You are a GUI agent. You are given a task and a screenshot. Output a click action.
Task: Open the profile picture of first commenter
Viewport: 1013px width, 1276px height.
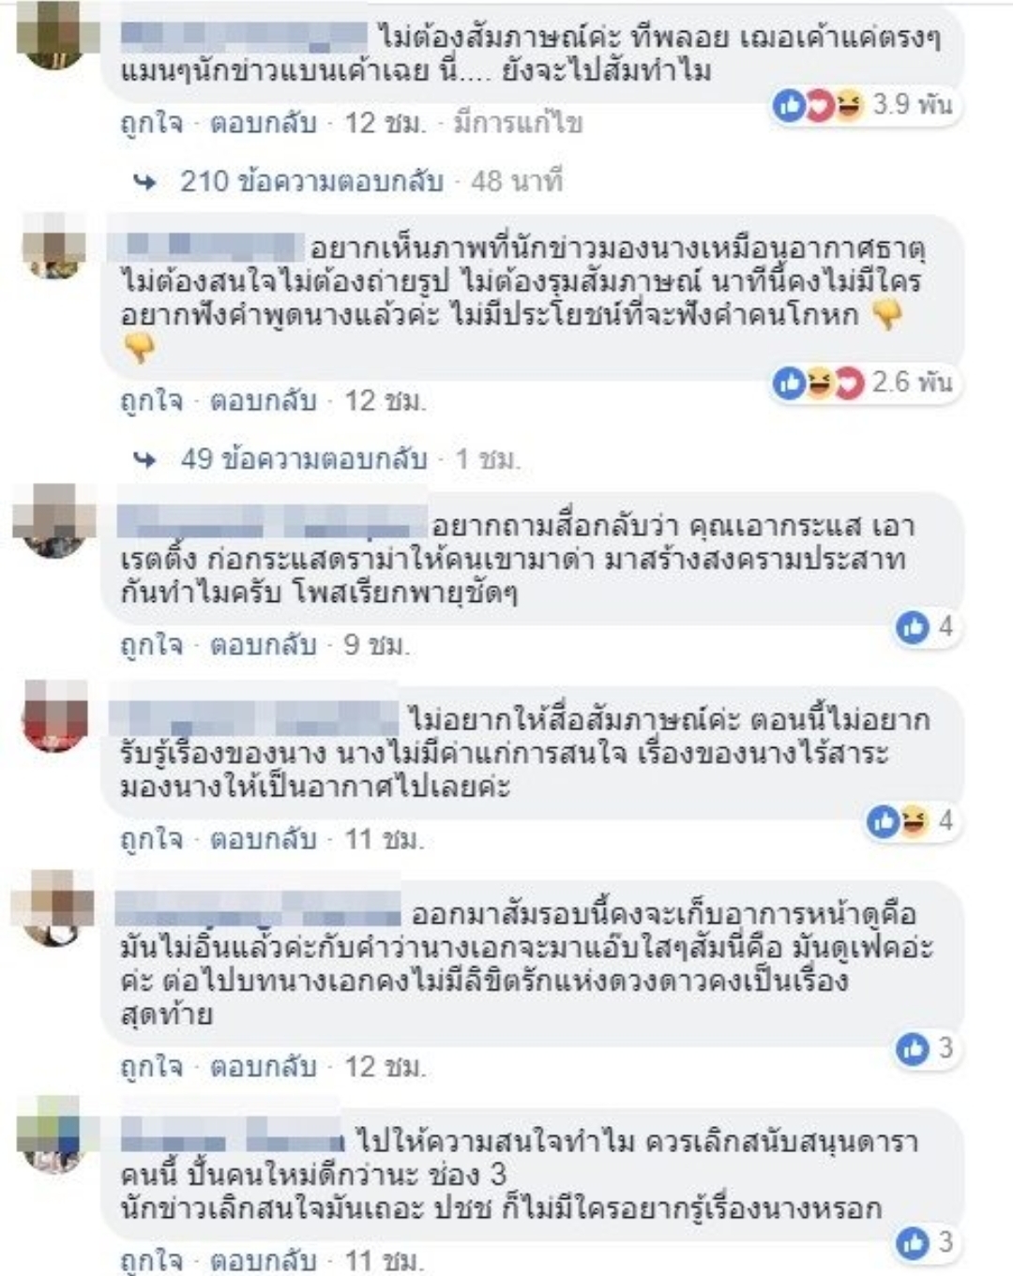pos(53,34)
